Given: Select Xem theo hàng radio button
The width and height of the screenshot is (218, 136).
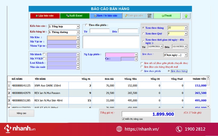Looking at the screenshot, I should (x=169, y=71).
